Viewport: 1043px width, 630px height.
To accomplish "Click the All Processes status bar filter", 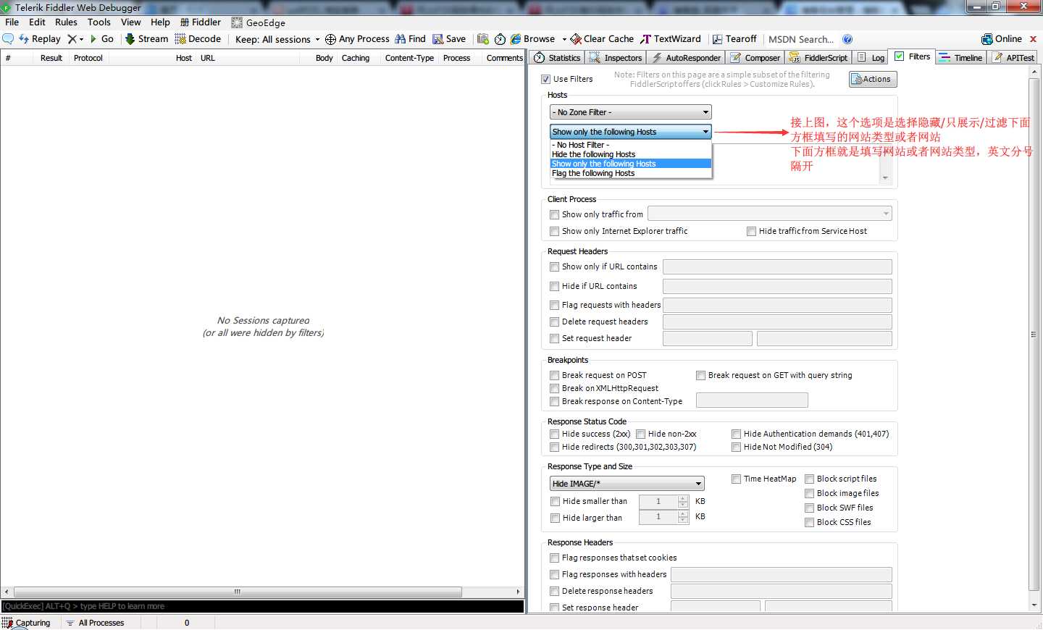I will coord(95,623).
